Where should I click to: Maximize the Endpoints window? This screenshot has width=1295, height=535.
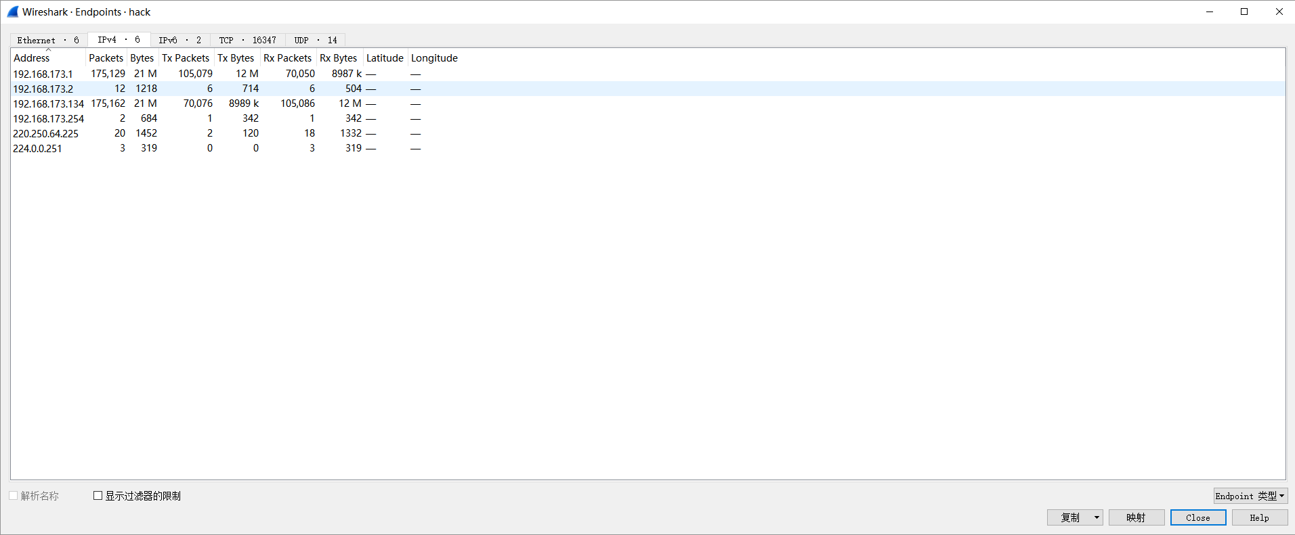click(x=1244, y=11)
